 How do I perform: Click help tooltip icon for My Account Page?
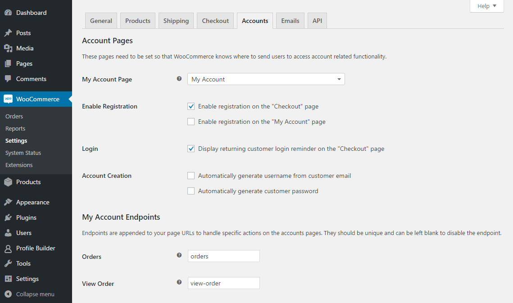(179, 78)
